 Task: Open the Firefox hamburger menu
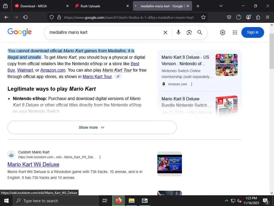click(268, 17)
